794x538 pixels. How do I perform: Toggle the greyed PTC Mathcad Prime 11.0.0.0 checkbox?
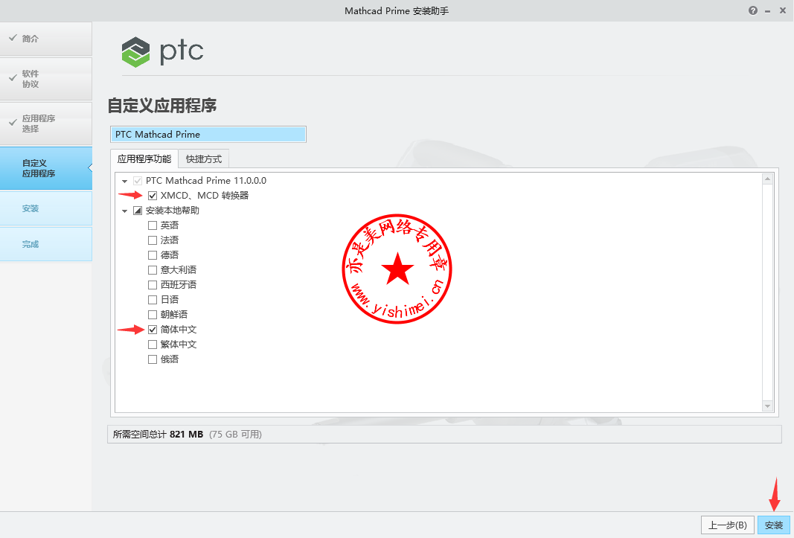point(137,181)
